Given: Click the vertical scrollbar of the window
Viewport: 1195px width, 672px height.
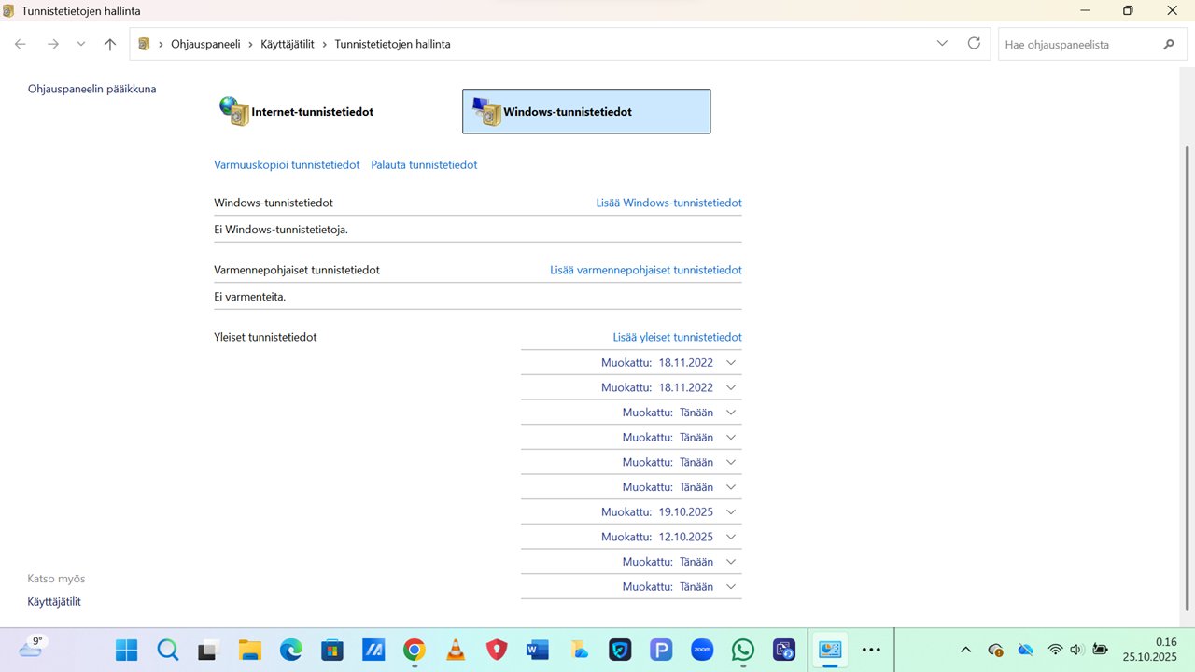Looking at the screenshot, I should [x=1187, y=378].
